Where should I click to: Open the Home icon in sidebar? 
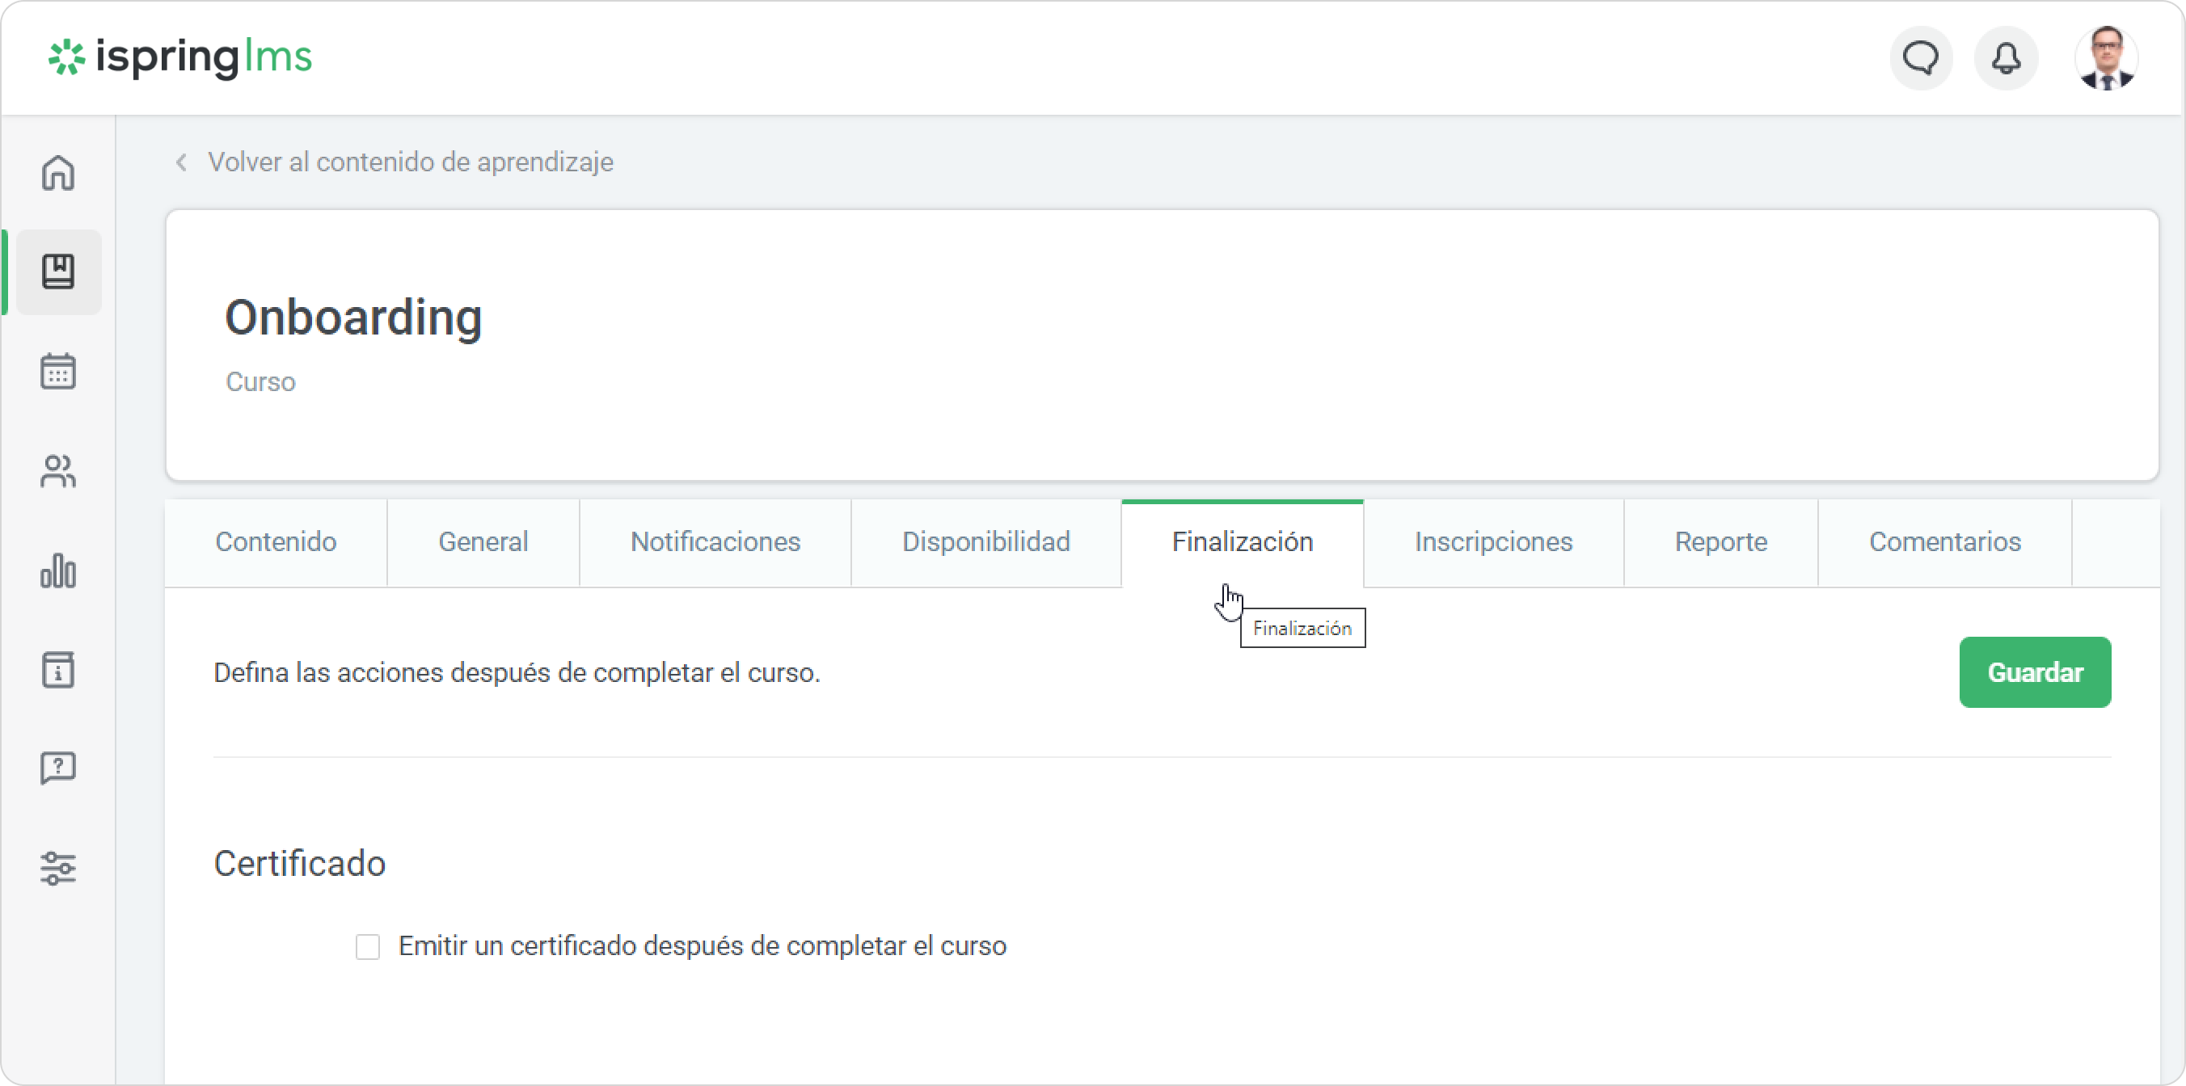(57, 173)
